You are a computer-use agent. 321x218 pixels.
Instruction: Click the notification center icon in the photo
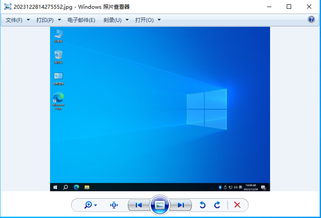pyautogui.click(x=263, y=187)
